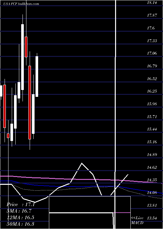Click the 15.44 price axis label
Image resolution: width=163 pixels, height=229 pixels.
click(152, 129)
